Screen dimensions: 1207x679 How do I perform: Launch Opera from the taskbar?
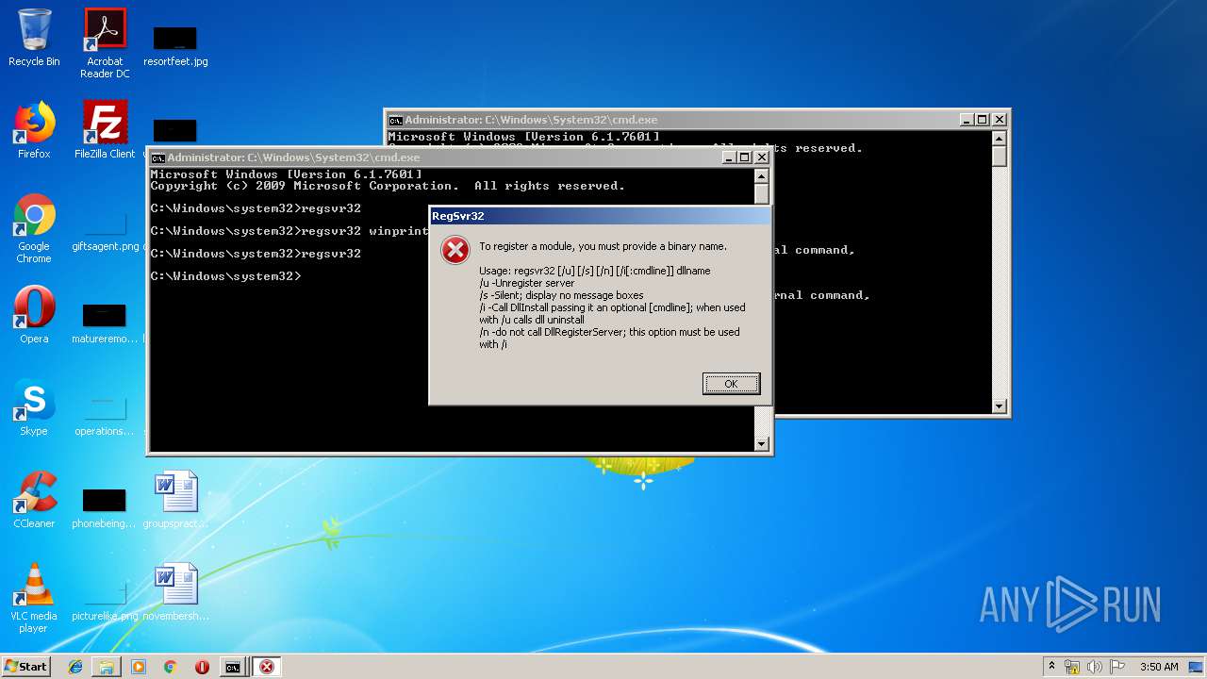pyautogui.click(x=202, y=667)
